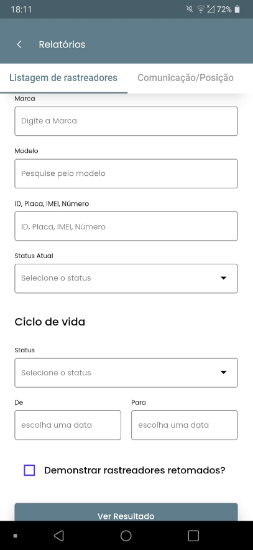
Task: Select the Status Atual combo box field
Action: click(x=126, y=279)
